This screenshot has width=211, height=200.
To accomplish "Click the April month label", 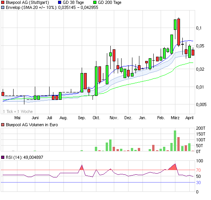I will click(189, 118).
